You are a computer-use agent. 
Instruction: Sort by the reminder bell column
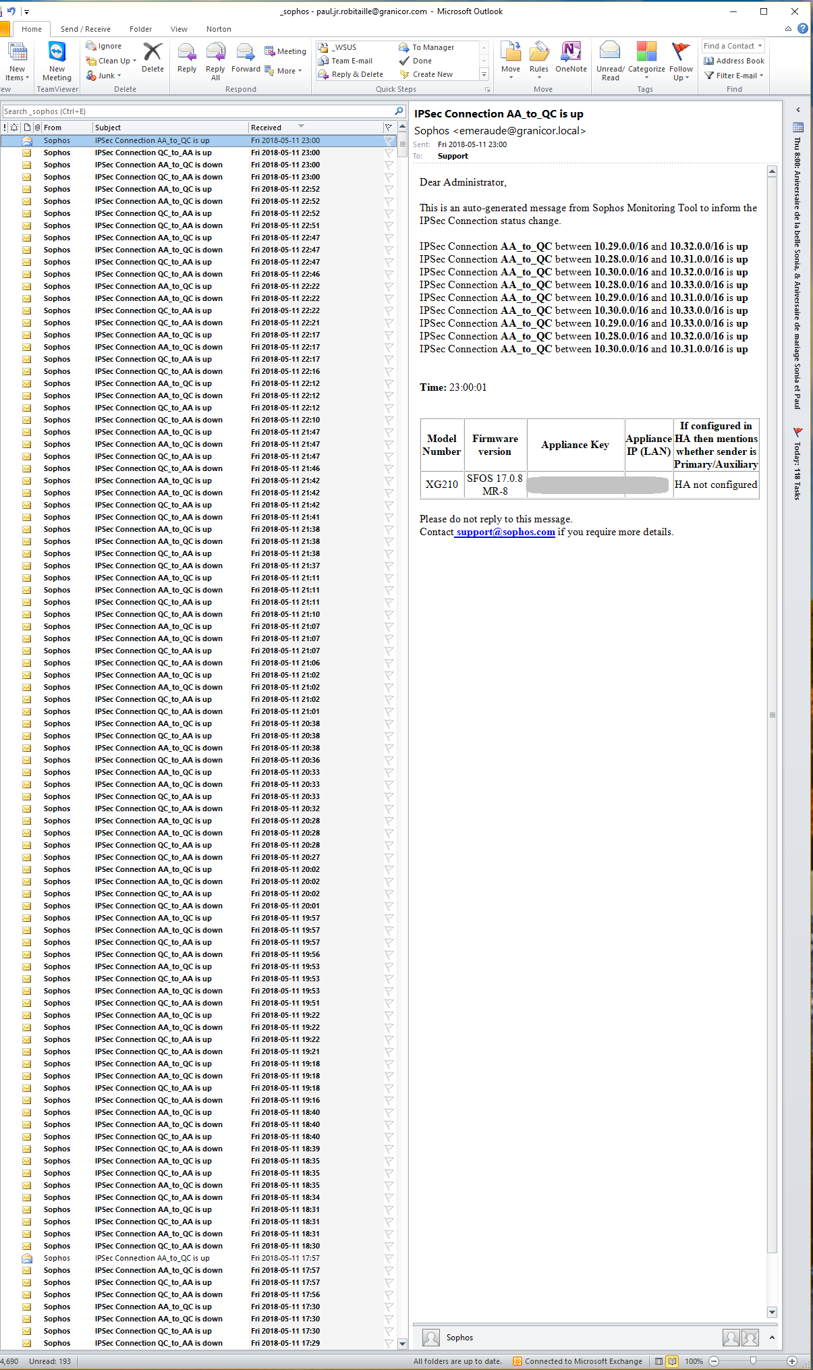click(x=14, y=128)
